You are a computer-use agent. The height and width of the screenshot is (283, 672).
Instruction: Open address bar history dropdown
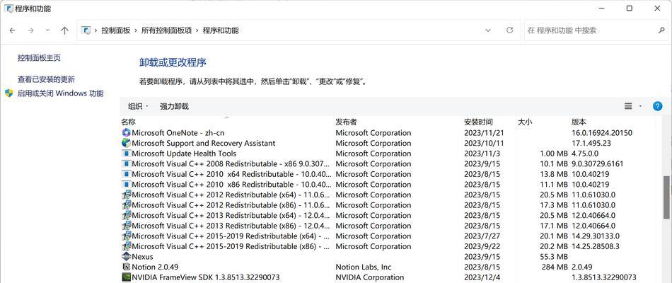coord(487,30)
